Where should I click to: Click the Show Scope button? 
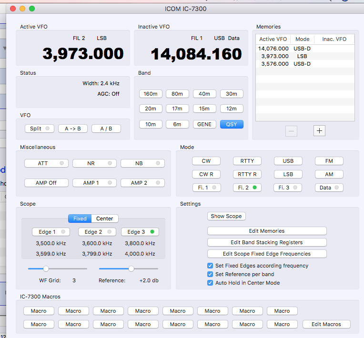226,216
